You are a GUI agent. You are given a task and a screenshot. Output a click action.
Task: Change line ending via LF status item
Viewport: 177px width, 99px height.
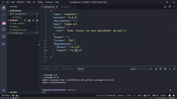click(x=134, y=95)
